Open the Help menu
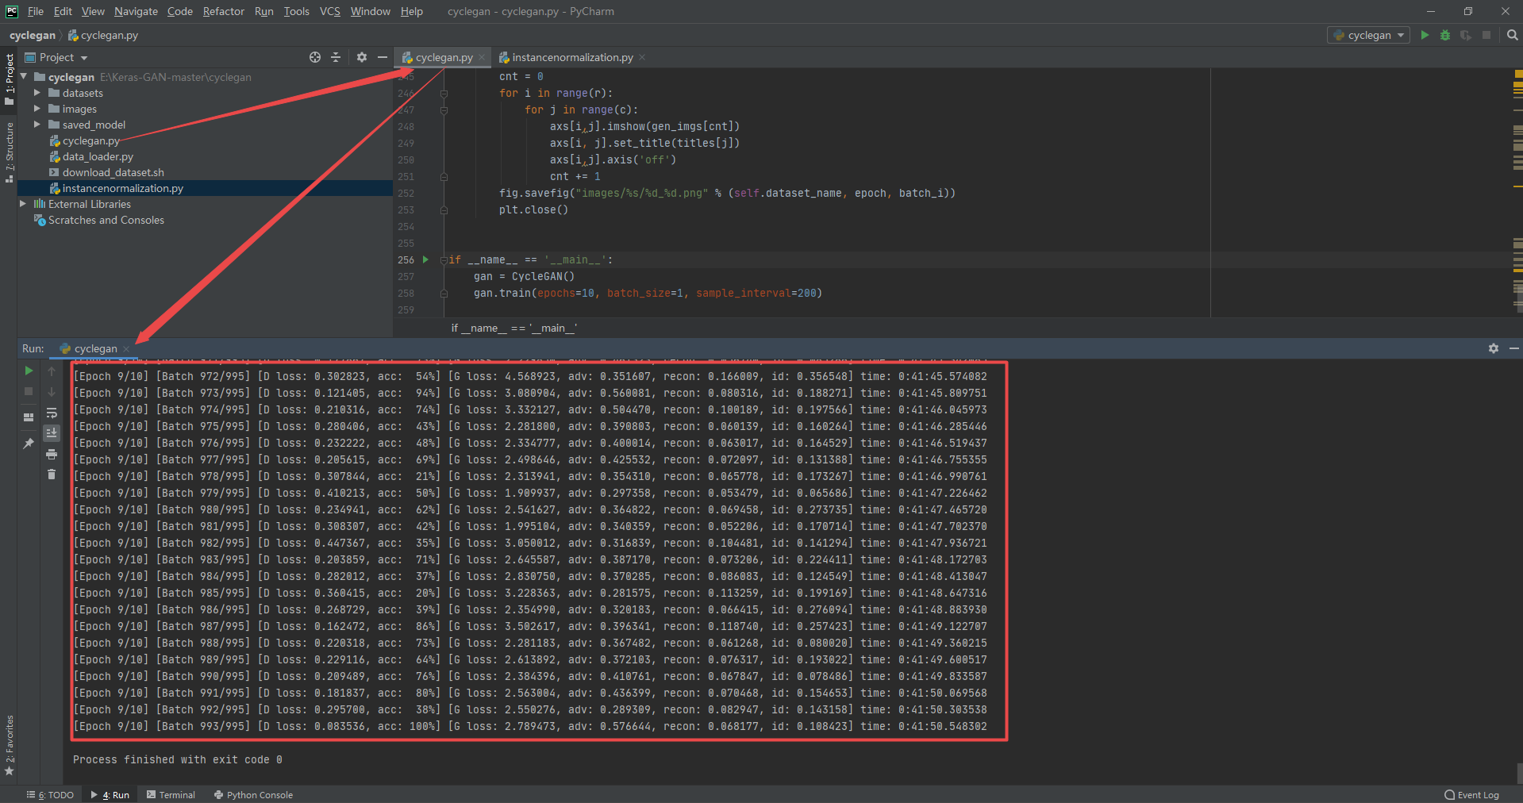The height and width of the screenshot is (803, 1523). click(x=411, y=11)
